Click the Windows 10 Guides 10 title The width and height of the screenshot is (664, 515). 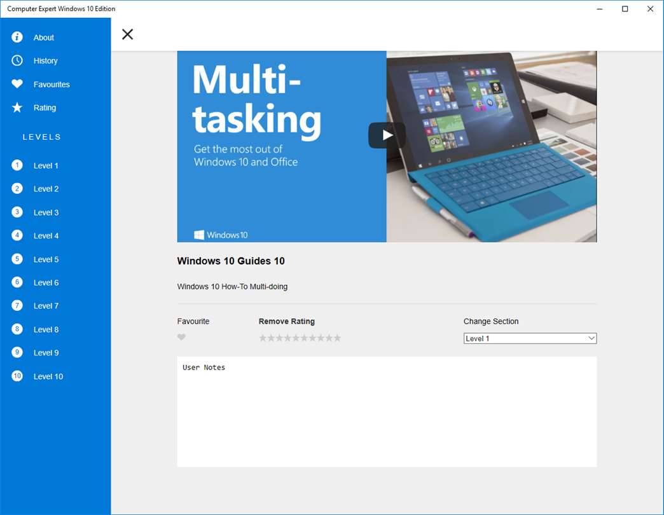coord(231,261)
